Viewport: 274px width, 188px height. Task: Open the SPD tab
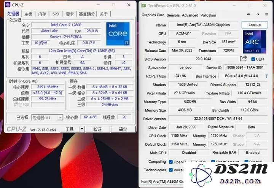click(56, 14)
